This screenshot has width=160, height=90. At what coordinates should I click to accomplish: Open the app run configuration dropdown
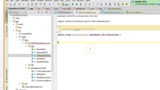tap(66, 4)
